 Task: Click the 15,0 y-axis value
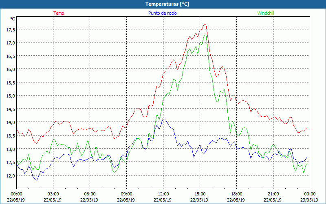tap(11, 96)
